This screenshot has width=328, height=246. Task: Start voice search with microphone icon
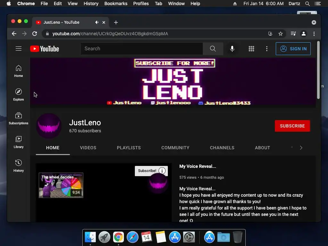pyautogui.click(x=232, y=49)
